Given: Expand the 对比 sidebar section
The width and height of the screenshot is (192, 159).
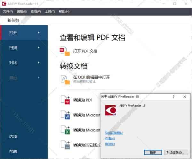Looking at the screenshot, I should [24, 62].
